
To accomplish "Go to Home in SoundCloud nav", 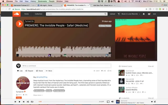I will (x=26, y=14).
